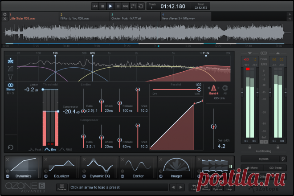Open the Imager module tile
Image resolution: width=294 pixels, height=196 pixels.
pos(176,167)
